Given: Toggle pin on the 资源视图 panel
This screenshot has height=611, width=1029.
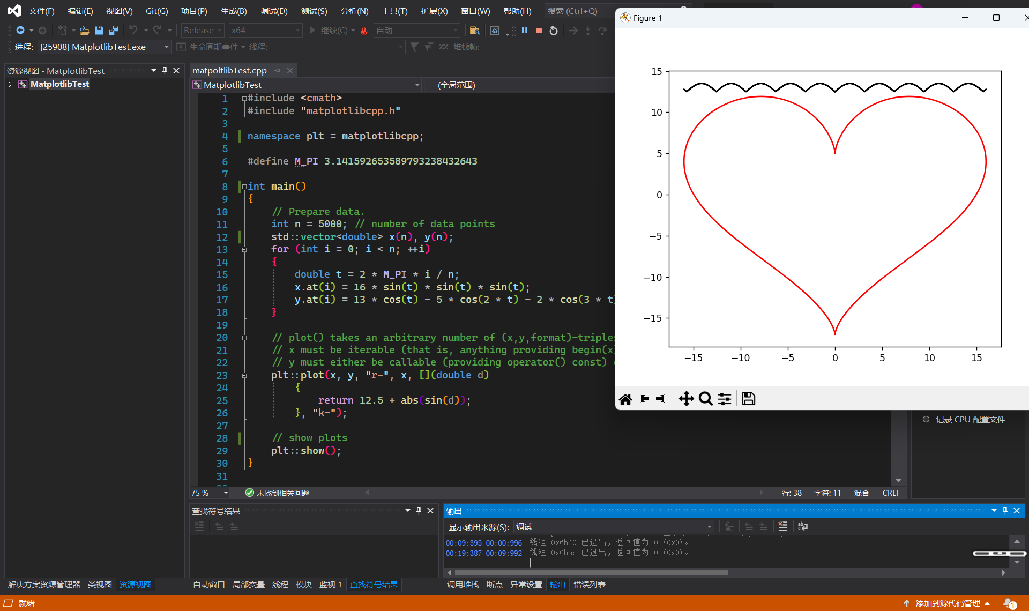Looking at the screenshot, I should pyautogui.click(x=165, y=71).
